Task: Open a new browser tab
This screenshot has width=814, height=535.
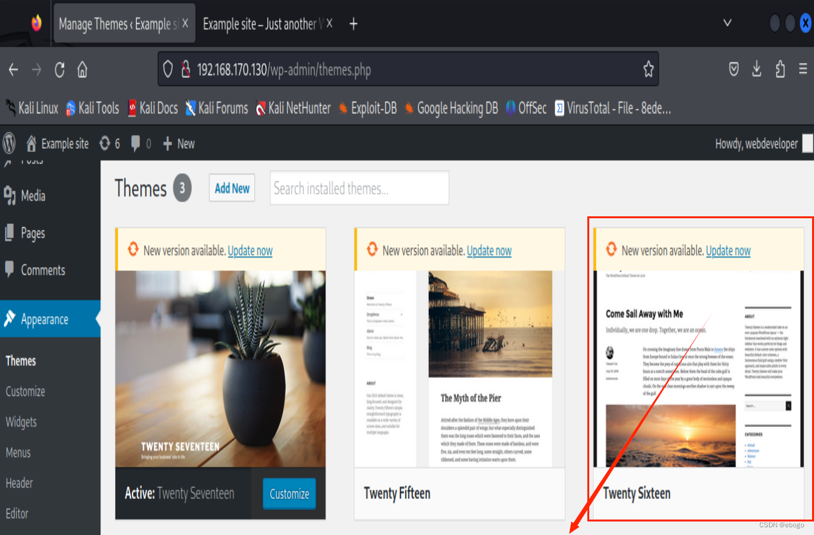Action: pos(353,24)
